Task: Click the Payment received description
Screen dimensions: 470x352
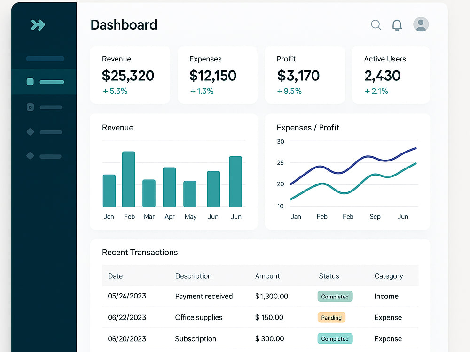Action: point(204,296)
